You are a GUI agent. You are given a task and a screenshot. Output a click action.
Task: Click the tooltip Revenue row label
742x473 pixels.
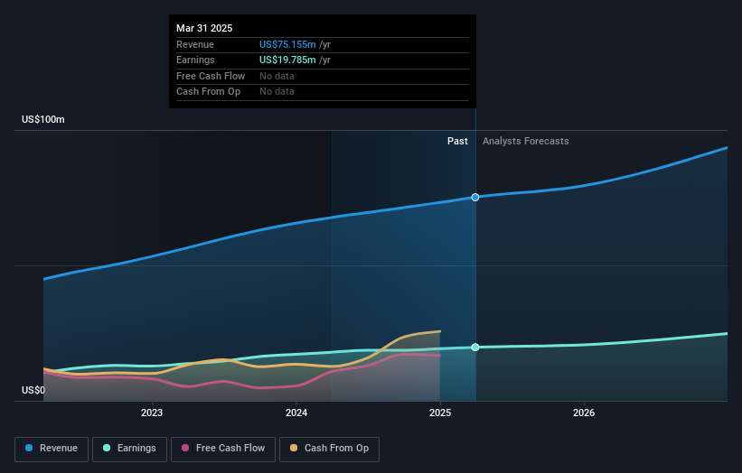tap(195, 44)
